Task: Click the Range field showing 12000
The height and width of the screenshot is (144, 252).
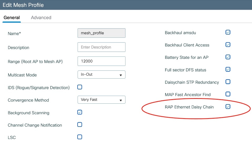Action: [102, 61]
